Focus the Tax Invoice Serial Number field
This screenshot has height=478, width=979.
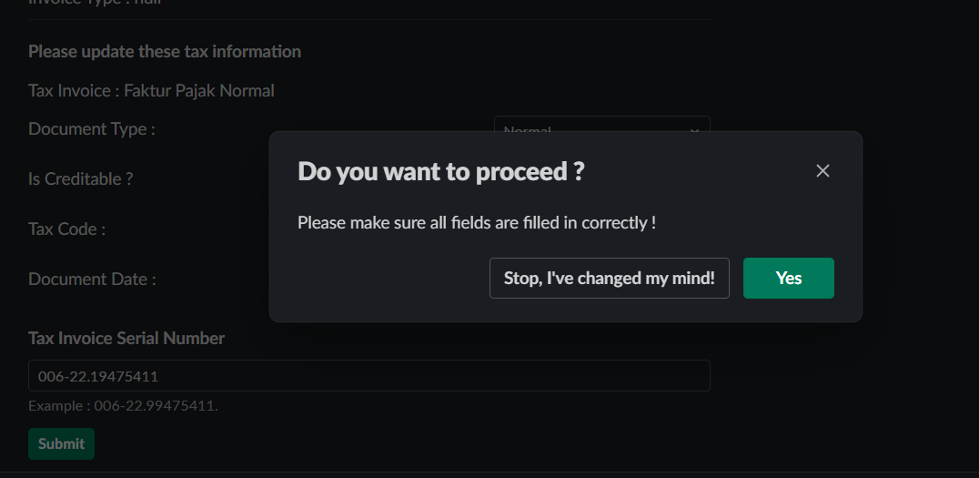coord(368,375)
